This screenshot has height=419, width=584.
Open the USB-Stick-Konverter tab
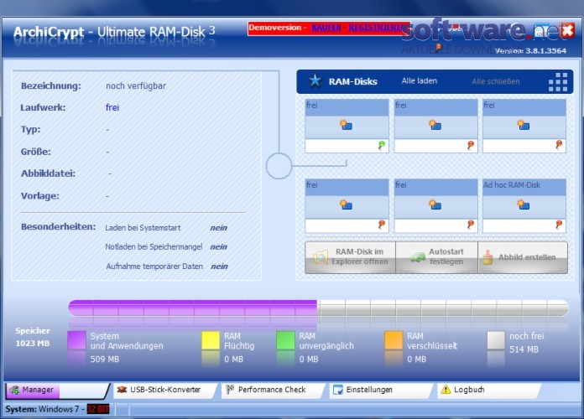point(163,390)
